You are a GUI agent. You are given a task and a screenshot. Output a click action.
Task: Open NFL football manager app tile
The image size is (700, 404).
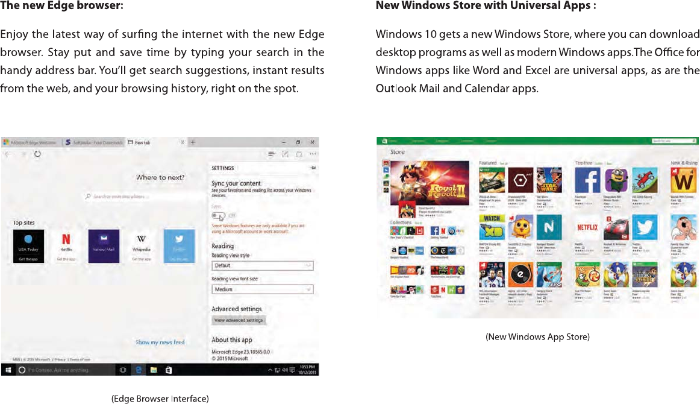pos(492,275)
